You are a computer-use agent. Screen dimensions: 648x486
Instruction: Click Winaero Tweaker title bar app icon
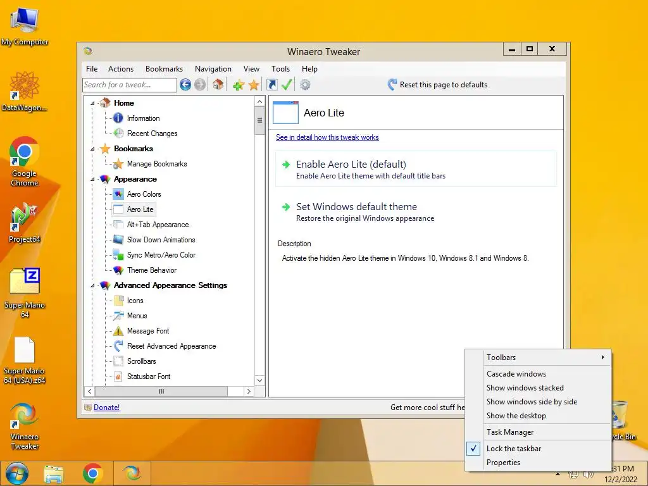(87, 51)
